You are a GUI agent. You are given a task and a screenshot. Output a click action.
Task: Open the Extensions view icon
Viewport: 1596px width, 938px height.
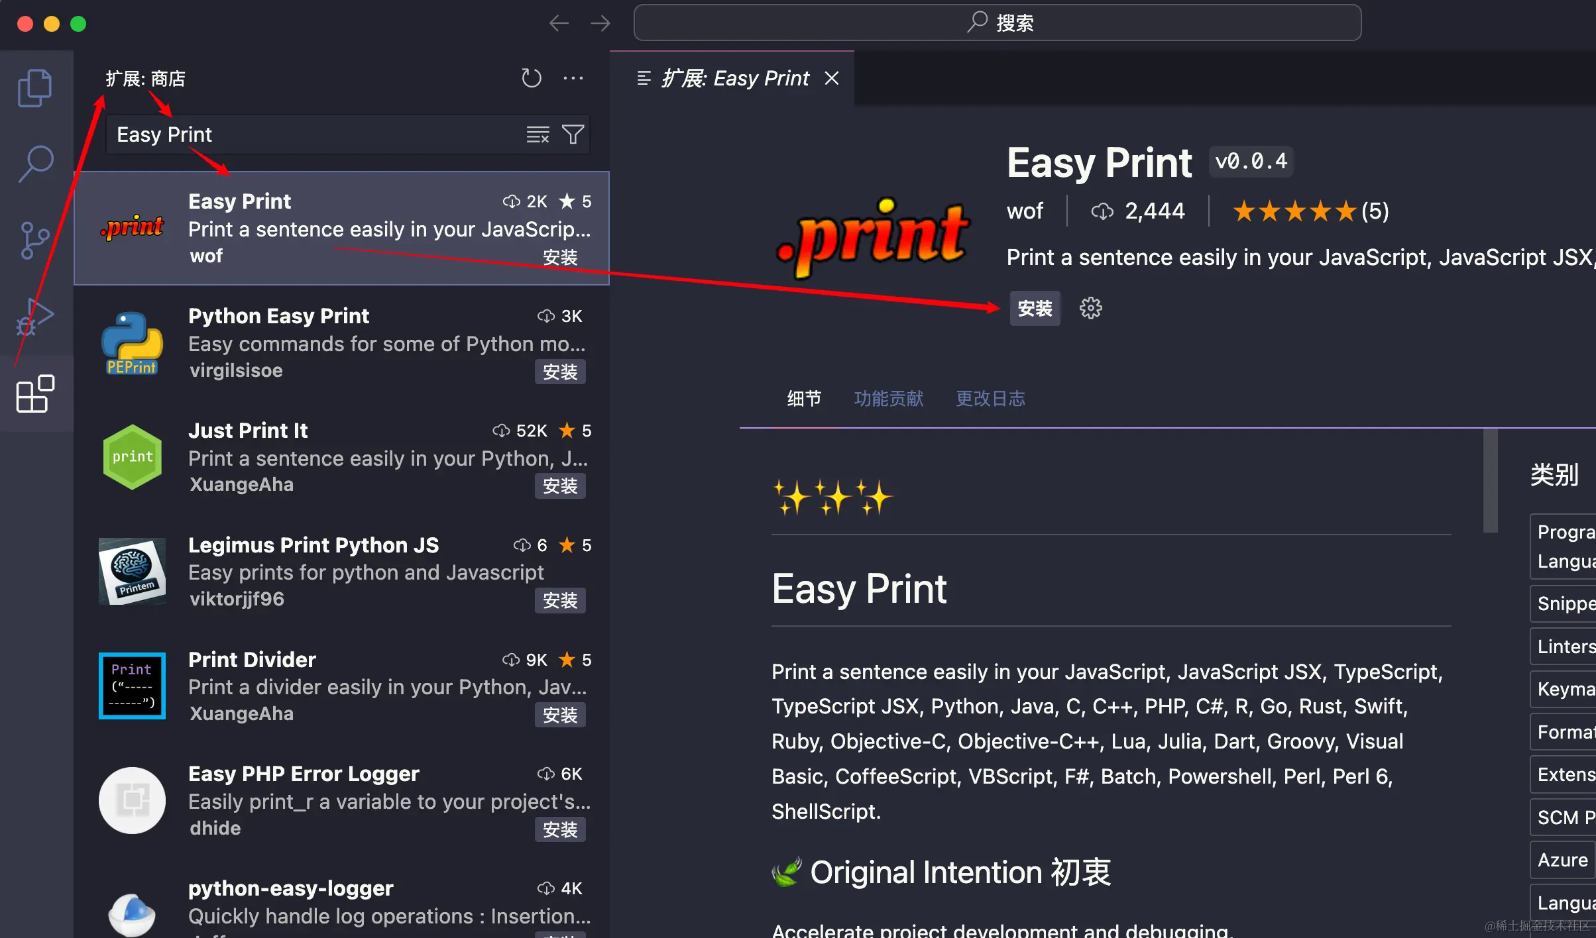click(35, 393)
